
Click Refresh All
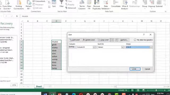pyautogui.click(x=29, y=5)
